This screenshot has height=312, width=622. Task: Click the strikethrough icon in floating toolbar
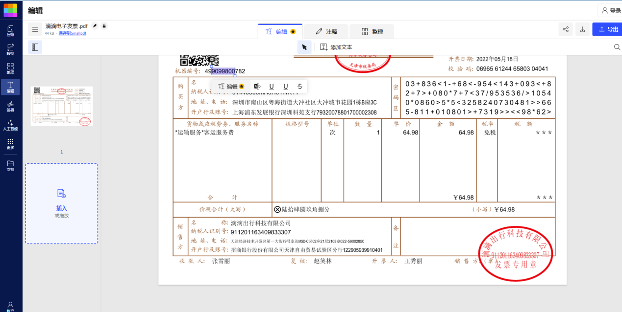[300, 87]
